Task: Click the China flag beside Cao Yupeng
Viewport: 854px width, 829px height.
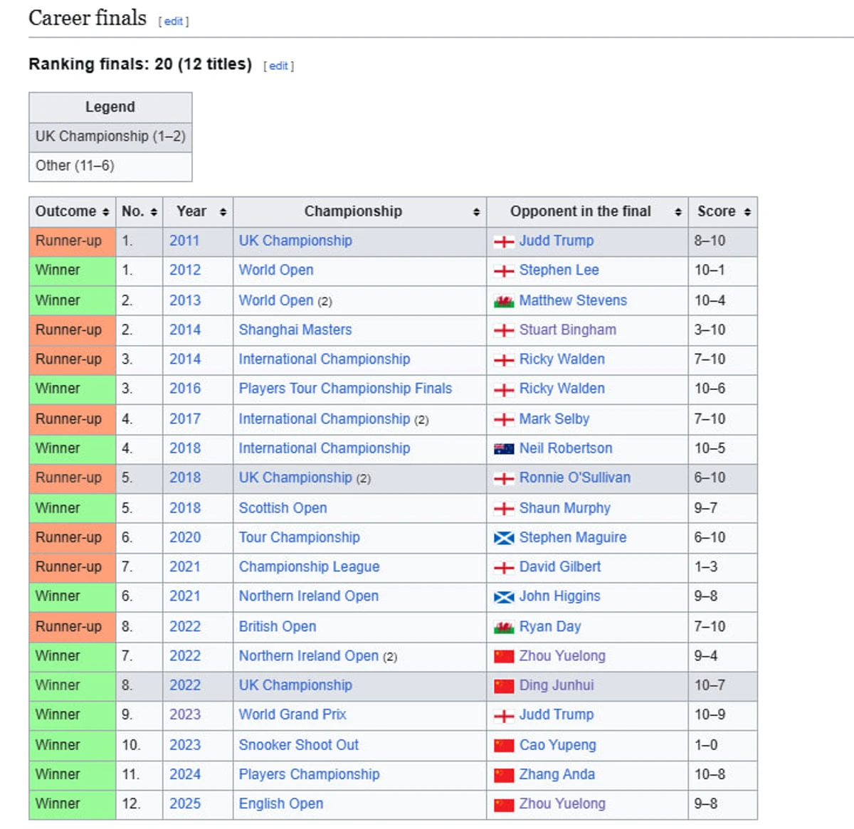Action: (x=504, y=746)
